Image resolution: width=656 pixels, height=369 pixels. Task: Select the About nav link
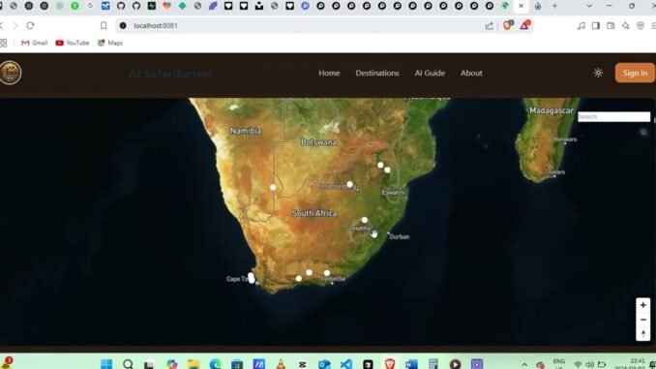(x=471, y=73)
